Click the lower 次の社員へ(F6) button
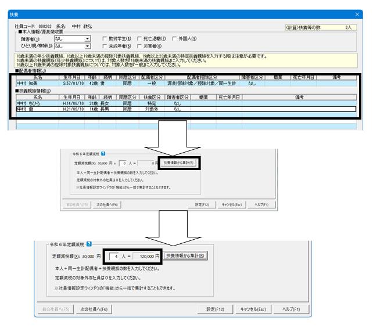Image resolution: width=373 pixels, height=328 pixels. 94,309
